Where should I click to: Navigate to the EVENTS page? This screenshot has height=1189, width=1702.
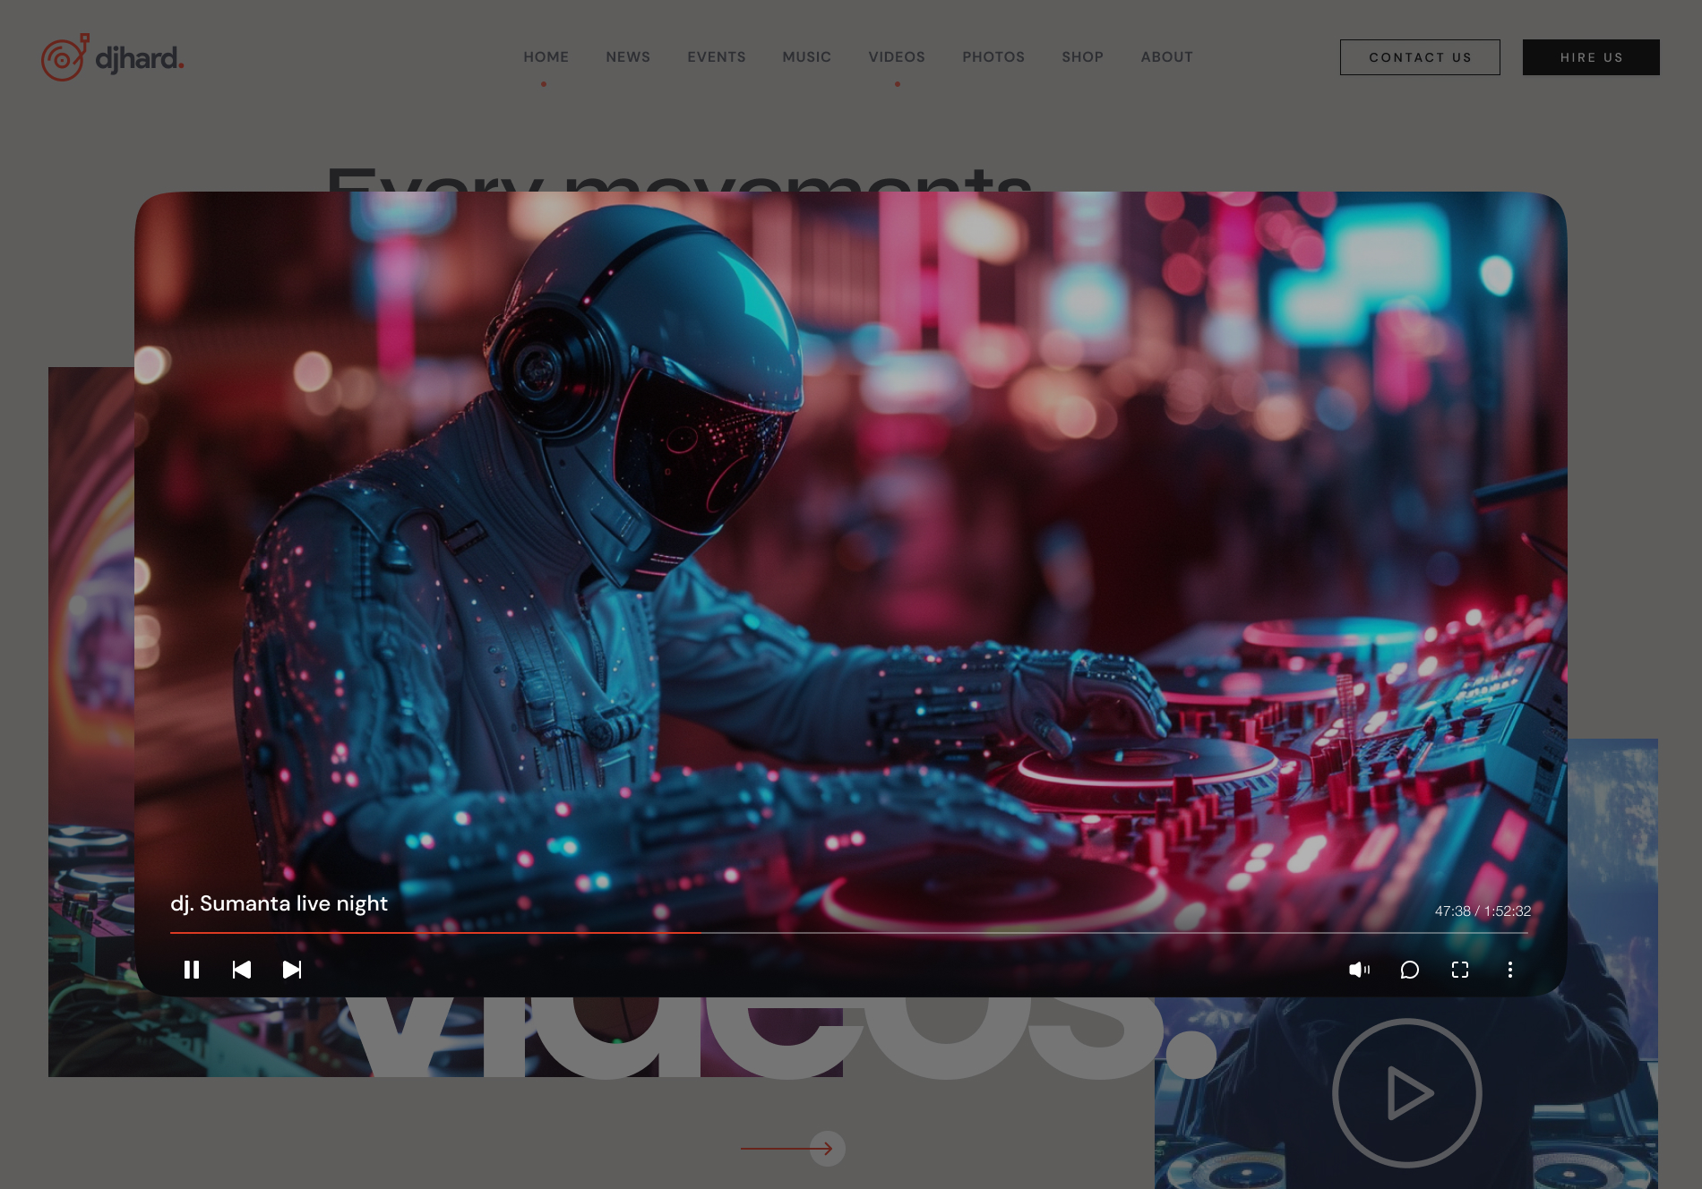coord(717,56)
